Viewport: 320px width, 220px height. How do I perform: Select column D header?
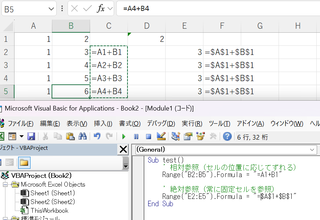(146, 26)
